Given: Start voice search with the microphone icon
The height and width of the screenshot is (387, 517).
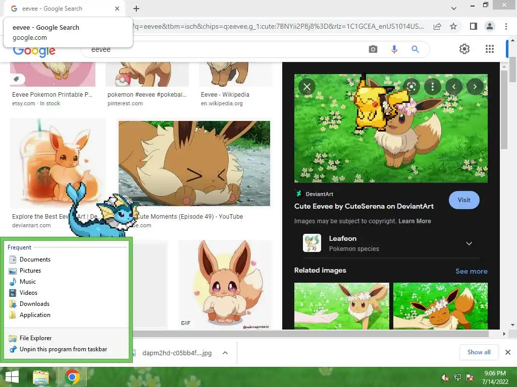Looking at the screenshot, I should click(x=394, y=49).
